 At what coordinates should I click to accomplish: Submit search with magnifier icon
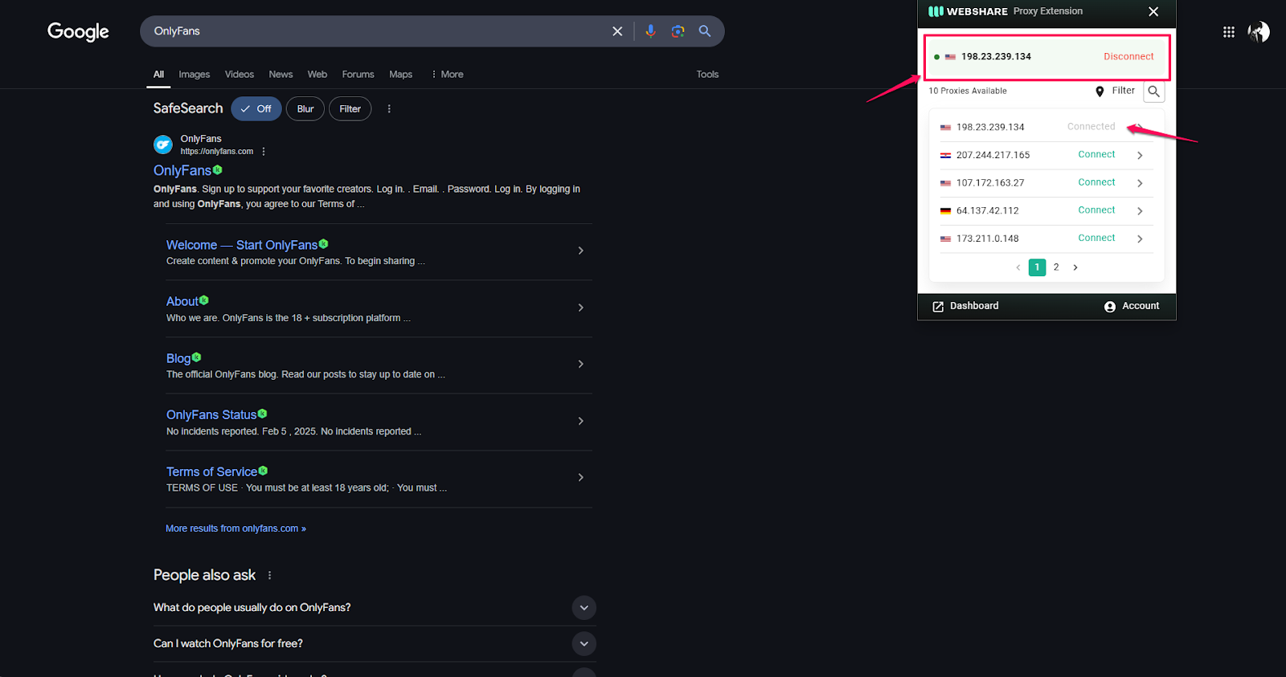[x=705, y=31]
